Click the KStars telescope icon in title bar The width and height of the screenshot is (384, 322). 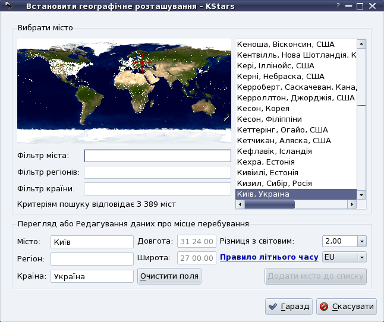tap(9, 5)
